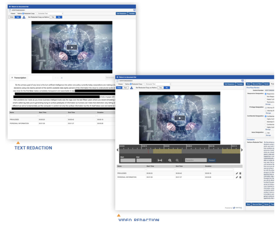Image resolution: width=280 pixels, height=225 pixels.
Task: Play the video in Text Redaction window
Action: pos(72,47)
